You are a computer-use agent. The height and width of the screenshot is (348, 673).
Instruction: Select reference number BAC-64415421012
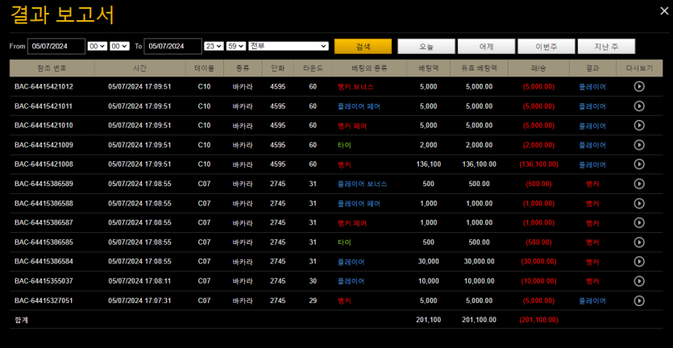(44, 87)
